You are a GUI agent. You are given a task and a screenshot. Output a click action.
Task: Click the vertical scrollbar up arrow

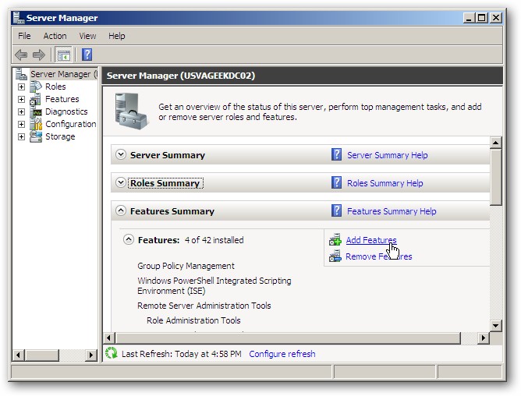[496, 143]
